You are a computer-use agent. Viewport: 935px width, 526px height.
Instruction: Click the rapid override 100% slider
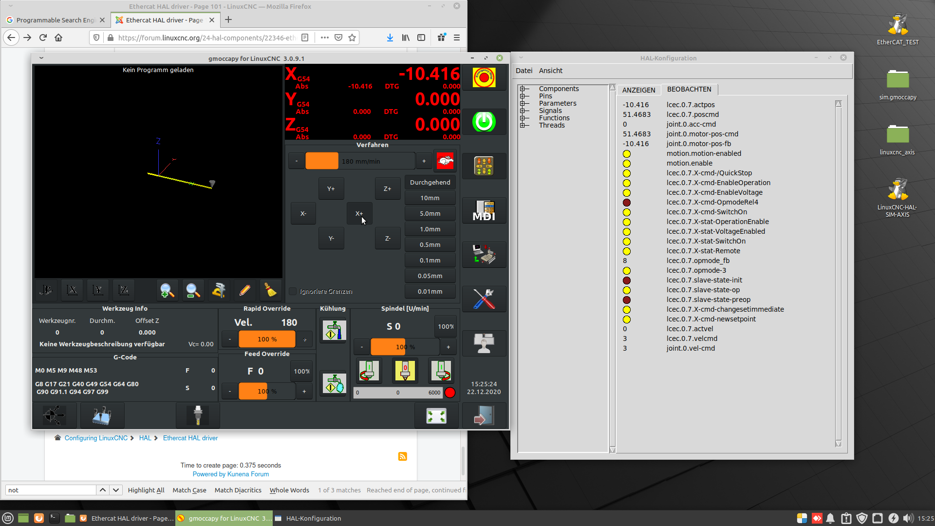(x=267, y=339)
